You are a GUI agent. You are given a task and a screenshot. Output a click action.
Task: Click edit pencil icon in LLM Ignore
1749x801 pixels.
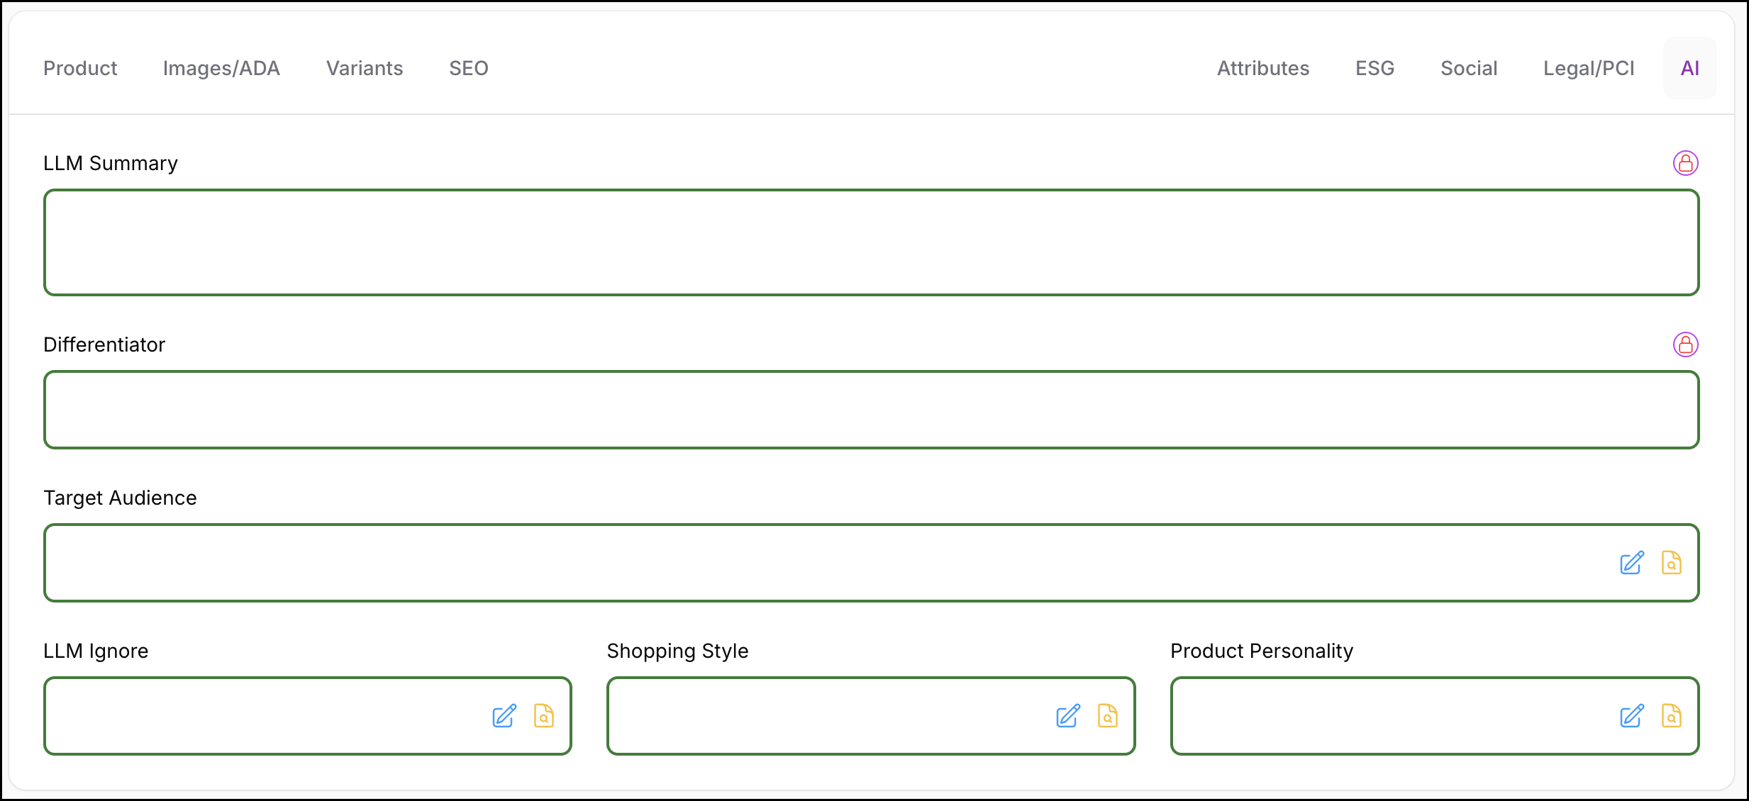coord(504,716)
